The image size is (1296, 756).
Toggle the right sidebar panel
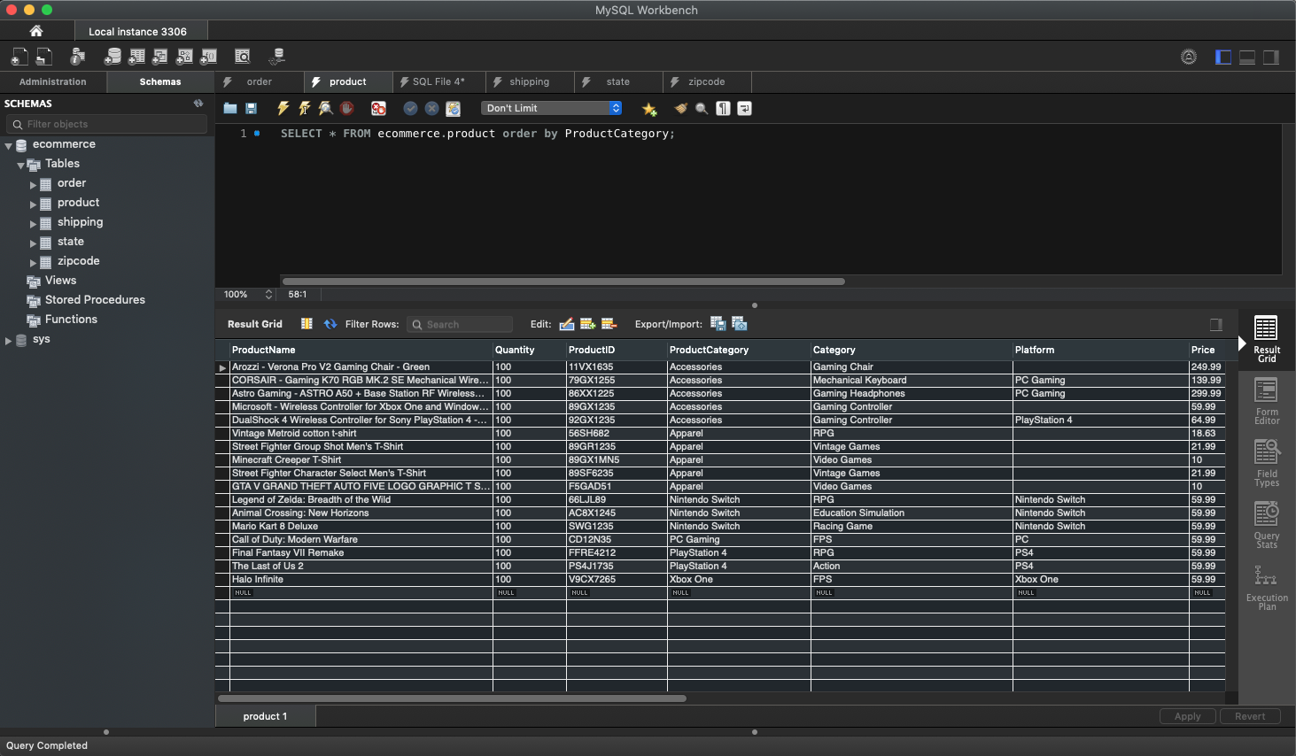pos(1271,57)
